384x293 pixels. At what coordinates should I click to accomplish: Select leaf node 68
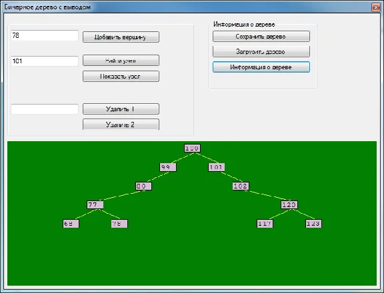71,224
